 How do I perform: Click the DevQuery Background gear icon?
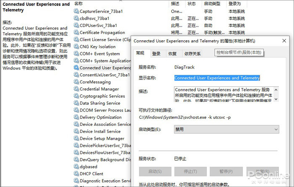tap(76, 159)
